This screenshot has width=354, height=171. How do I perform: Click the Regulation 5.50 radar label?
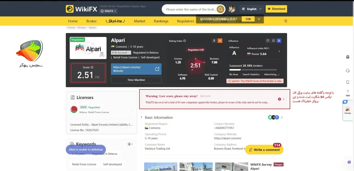pyautogui.click(x=196, y=50)
